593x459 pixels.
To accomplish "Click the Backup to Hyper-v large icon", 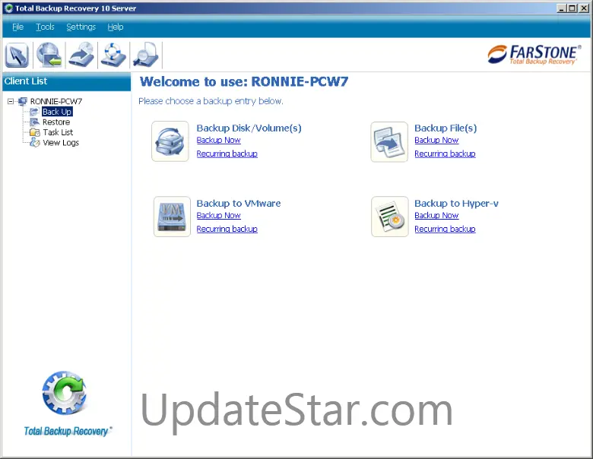I will (x=390, y=217).
